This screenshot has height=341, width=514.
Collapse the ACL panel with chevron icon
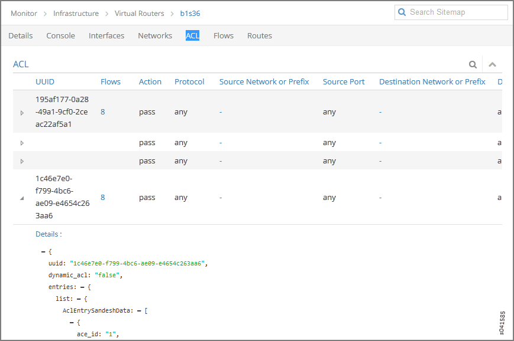pos(492,65)
